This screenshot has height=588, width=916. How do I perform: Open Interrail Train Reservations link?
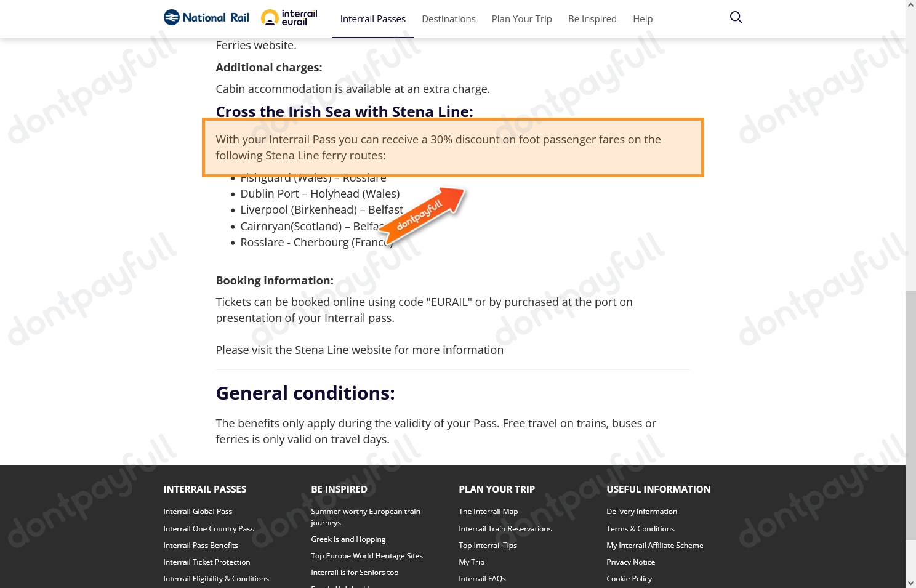pos(505,529)
